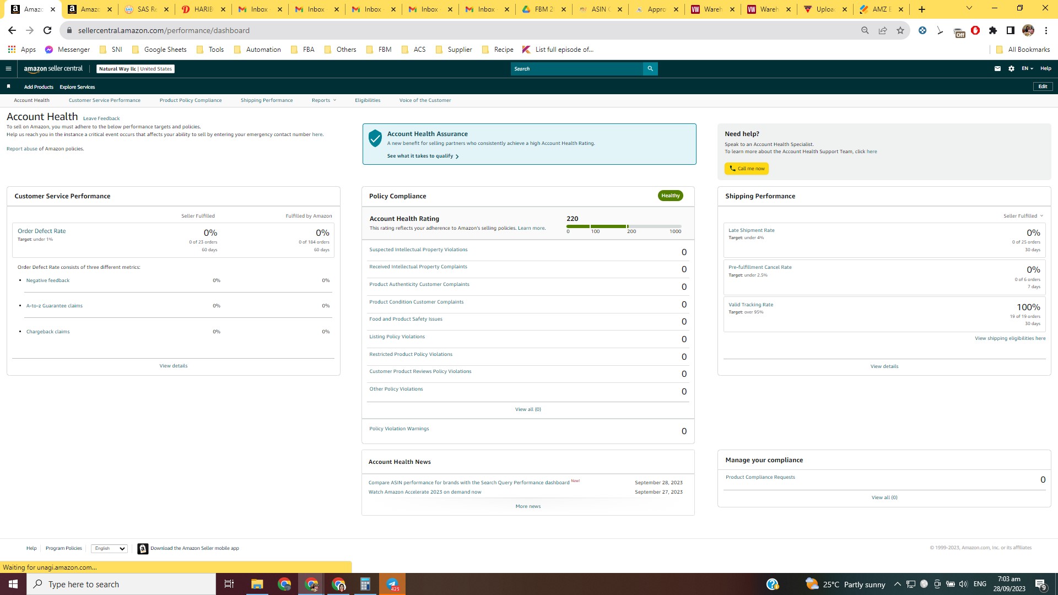The width and height of the screenshot is (1058, 595).
Task: Click the Edit button in the top bar
Action: point(1043,86)
